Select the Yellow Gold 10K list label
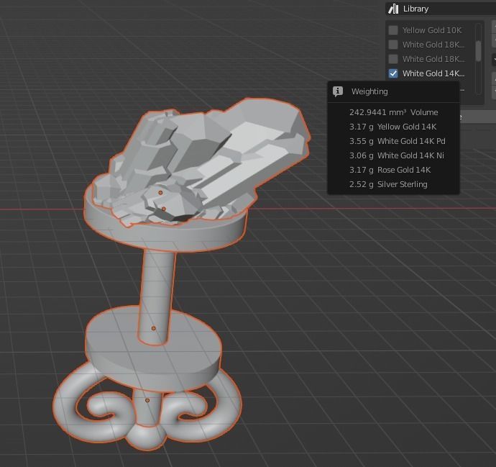496x467 pixels. click(x=432, y=30)
